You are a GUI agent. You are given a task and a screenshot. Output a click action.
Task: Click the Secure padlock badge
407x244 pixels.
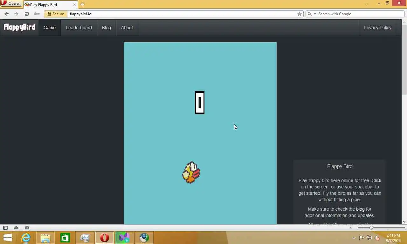click(56, 14)
